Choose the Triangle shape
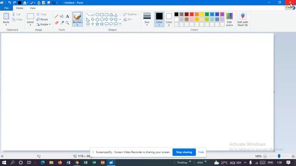The height and width of the screenshot is (166, 296). [116, 15]
